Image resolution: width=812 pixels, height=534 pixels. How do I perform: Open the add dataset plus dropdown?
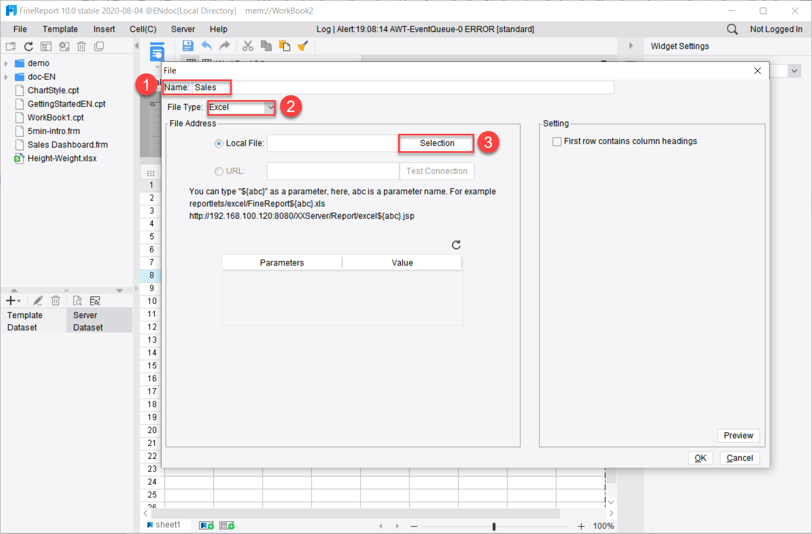click(13, 301)
